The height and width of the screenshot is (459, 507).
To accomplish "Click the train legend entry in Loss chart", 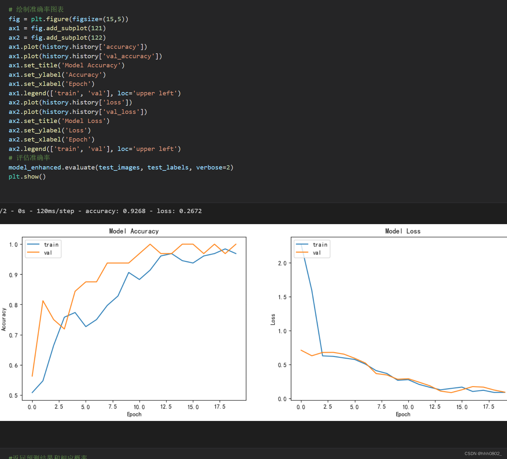I will 312,245.
